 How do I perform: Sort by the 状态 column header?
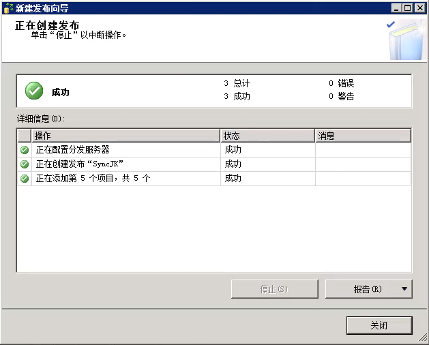267,136
